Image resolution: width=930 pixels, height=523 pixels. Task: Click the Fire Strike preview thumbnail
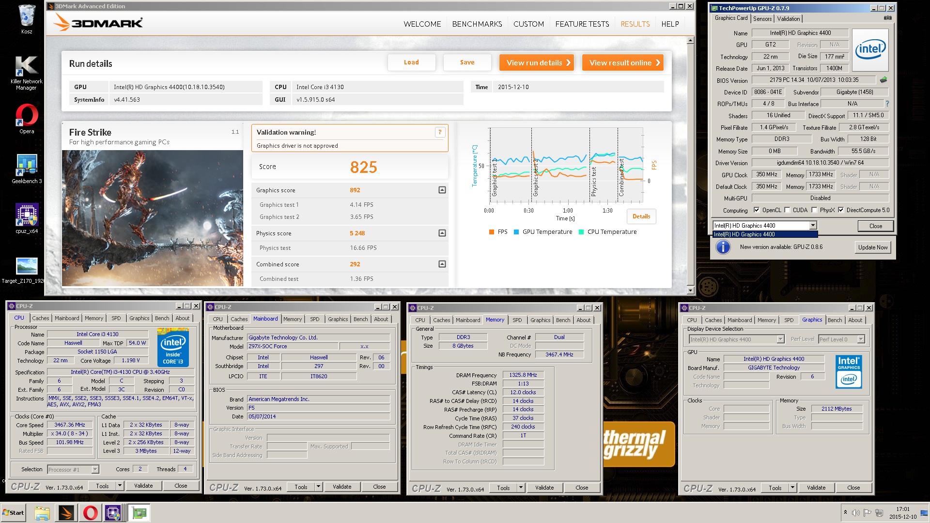153,218
